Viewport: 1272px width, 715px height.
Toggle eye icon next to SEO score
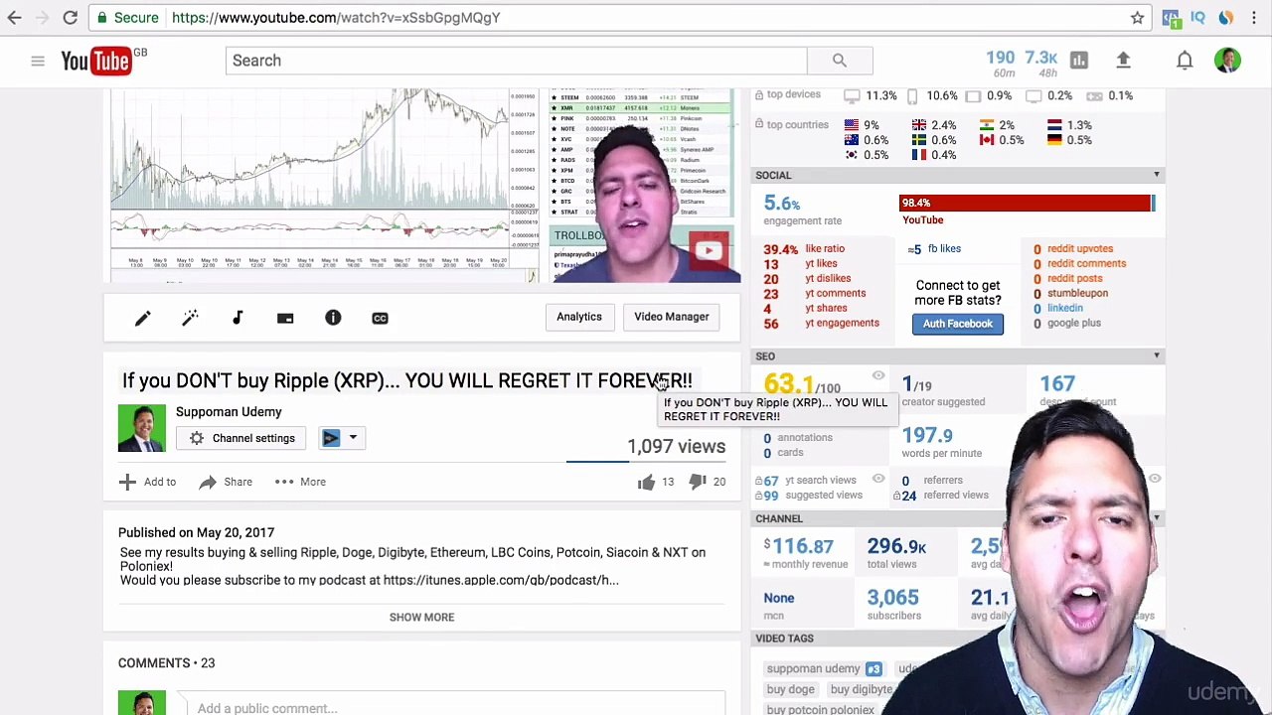point(878,375)
